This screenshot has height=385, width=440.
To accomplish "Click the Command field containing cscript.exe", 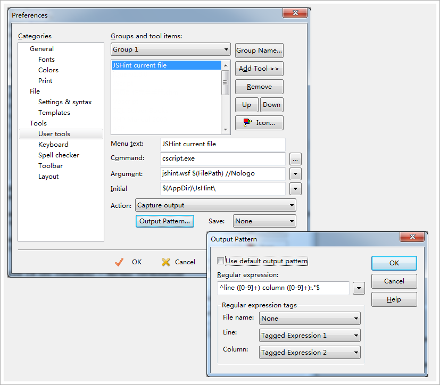I will tap(223, 159).
